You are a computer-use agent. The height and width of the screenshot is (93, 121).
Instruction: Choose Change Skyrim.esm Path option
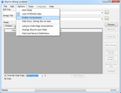pyautogui.click(x=38, y=30)
